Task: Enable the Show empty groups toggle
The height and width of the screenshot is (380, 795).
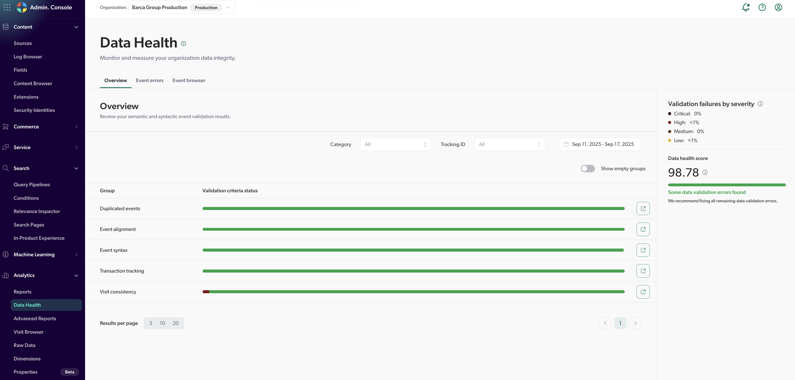Action: tap(587, 169)
